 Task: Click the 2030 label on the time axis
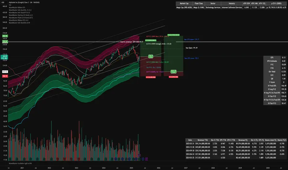click(x=268, y=168)
